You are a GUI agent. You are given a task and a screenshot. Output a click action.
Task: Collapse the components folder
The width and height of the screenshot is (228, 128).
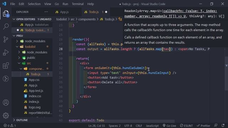click(32, 69)
